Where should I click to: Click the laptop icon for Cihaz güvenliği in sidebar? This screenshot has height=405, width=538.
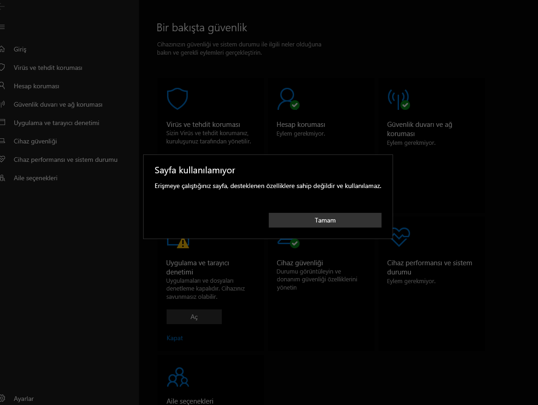coord(2,141)
